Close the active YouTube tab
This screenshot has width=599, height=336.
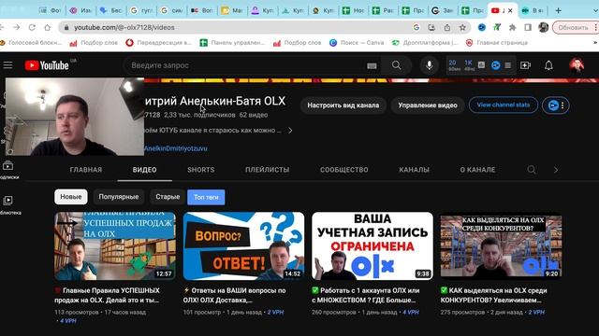[x=510, y=10]
